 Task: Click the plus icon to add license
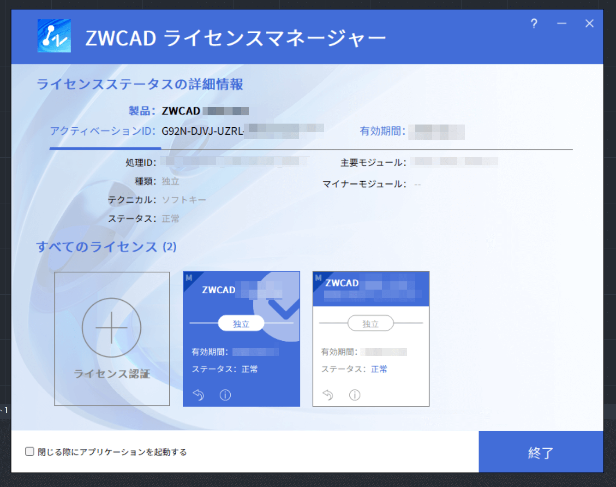tap(112, 327)
